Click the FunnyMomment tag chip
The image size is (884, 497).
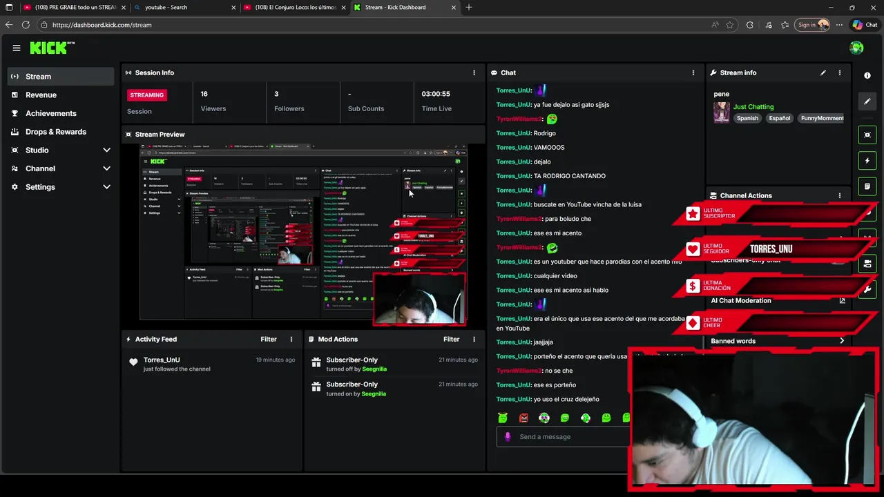click(x=822, y=118)
